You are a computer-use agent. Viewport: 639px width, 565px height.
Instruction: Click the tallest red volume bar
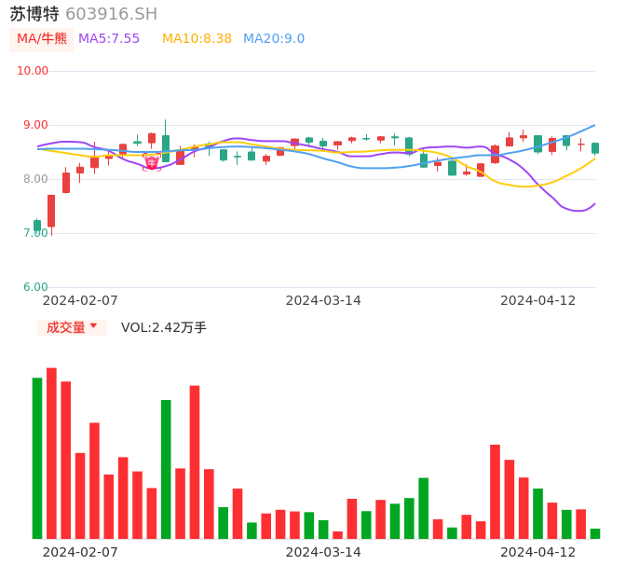51,453
